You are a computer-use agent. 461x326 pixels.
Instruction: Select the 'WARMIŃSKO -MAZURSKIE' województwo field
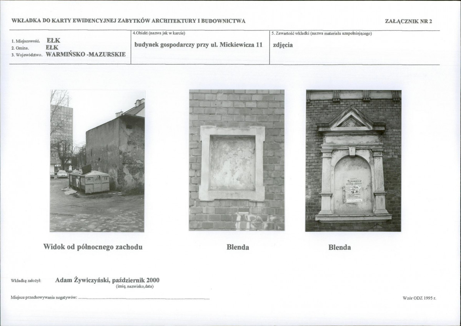86,54
